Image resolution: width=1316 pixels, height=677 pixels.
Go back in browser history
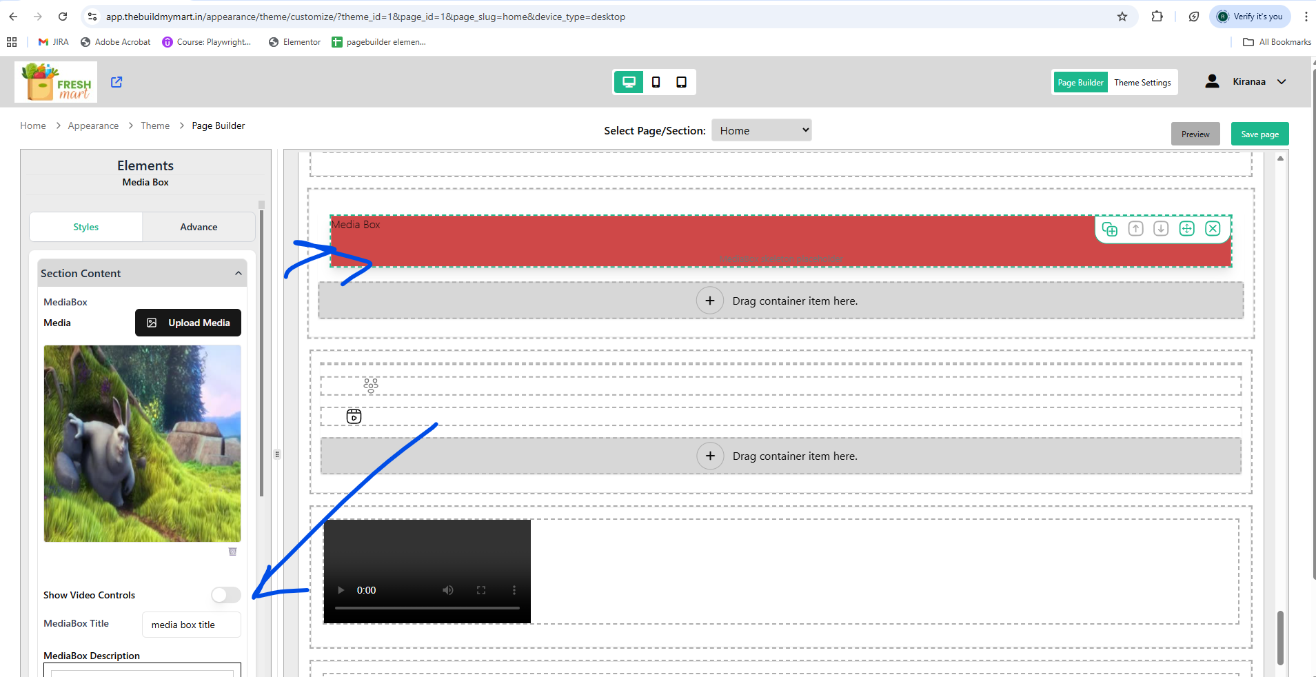coord(13,17)
